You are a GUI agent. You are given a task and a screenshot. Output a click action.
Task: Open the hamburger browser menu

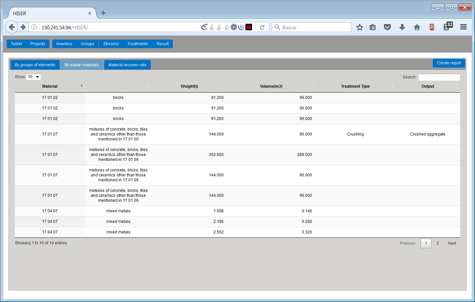click(463, 27)
